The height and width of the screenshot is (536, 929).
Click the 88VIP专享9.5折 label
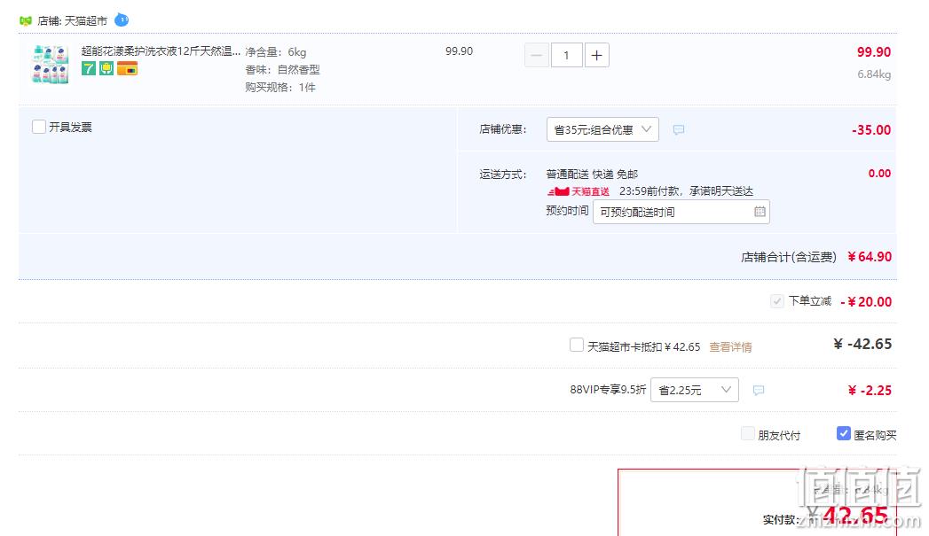click(x=608, y=390)
